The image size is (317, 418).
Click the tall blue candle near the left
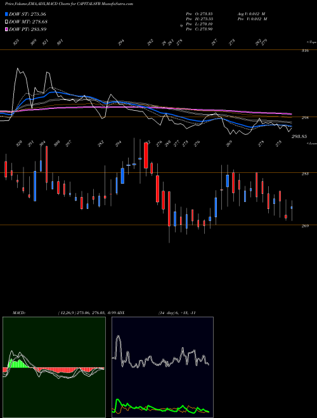[35, 186]
